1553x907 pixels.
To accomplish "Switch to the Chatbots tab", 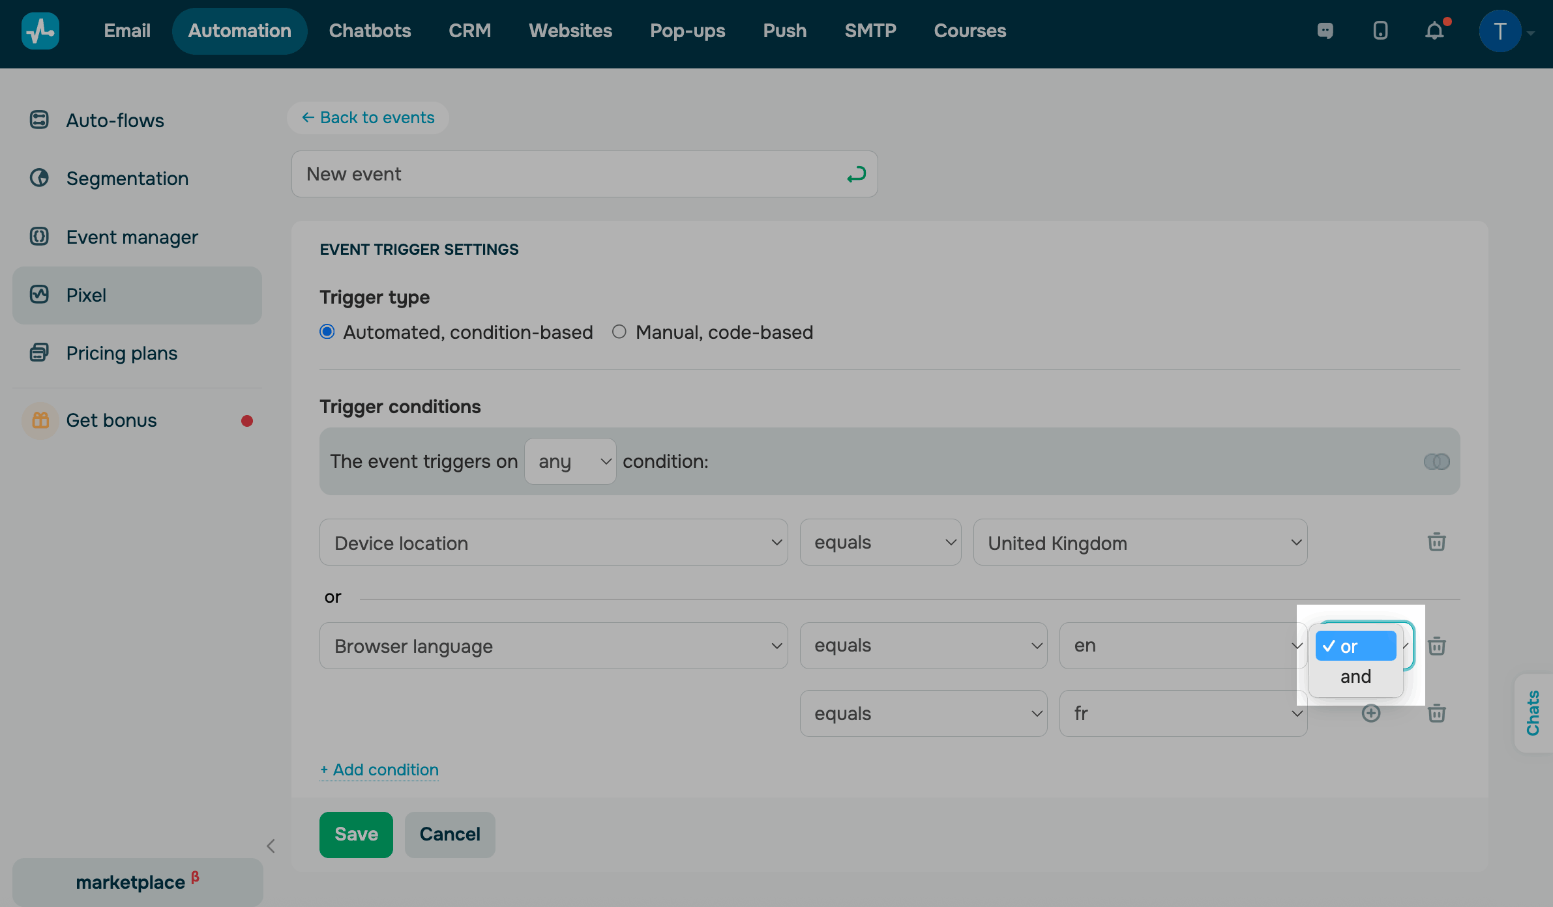I will pyautogui.click(x=370, y=31).
